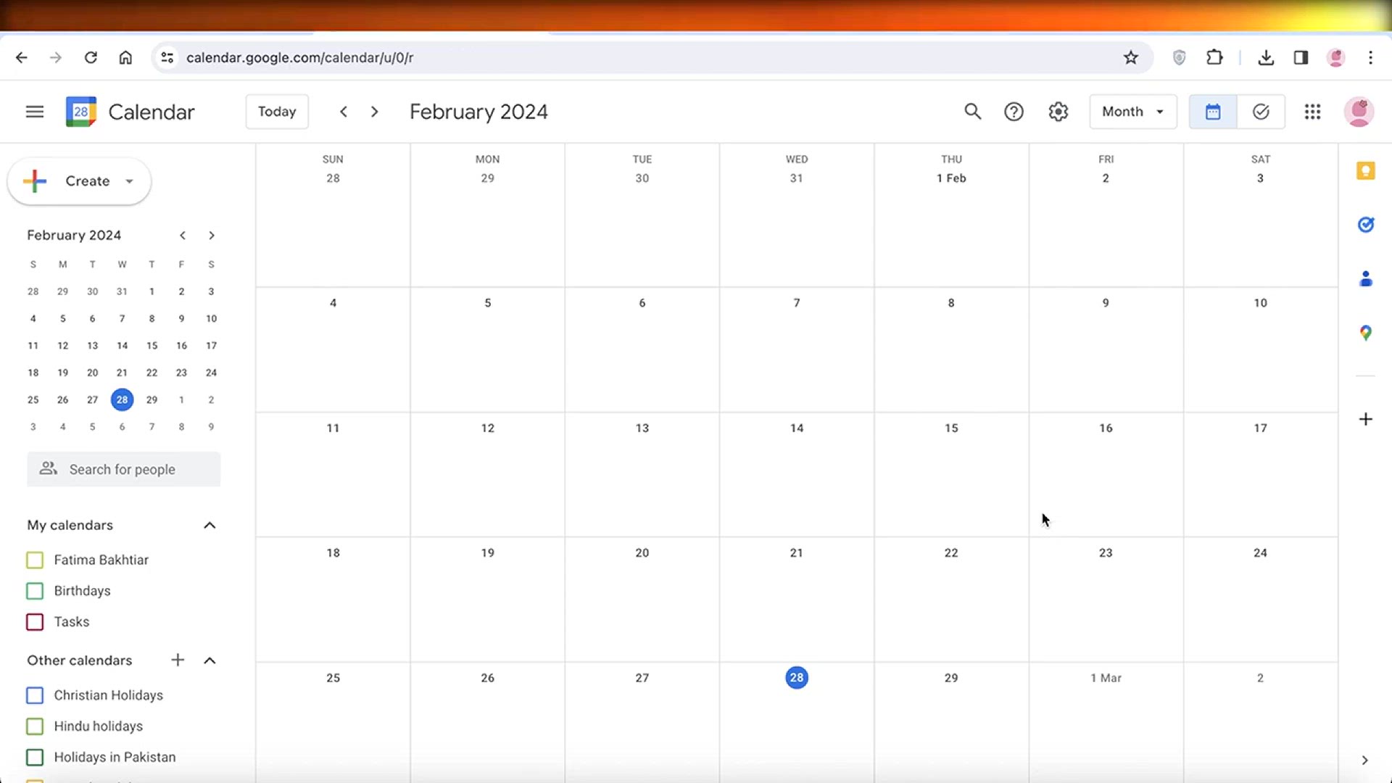Screen dimensions: 1392x783
Task: Enable the Hindu holidays calendar checkbox
Action: (35, 726)
